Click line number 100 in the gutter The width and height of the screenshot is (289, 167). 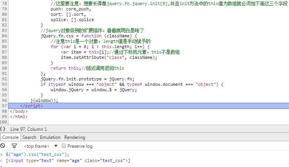point(4,122)
